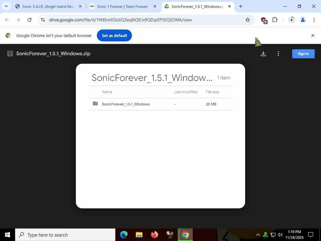View site information icon in address bar
This screenshot has width=321, height=241.
click(43, 20)
